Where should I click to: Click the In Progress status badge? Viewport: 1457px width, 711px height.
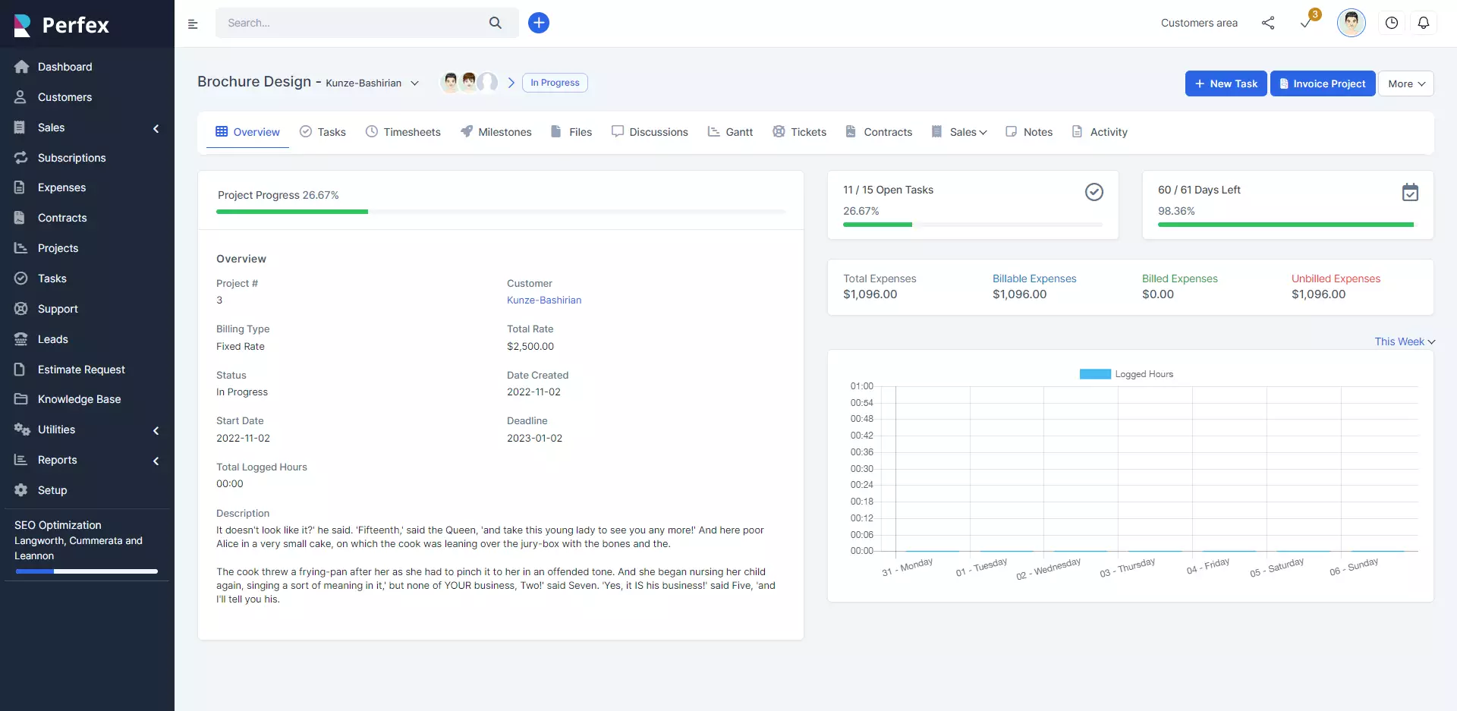pyautogui.click(x=555, y=83)
